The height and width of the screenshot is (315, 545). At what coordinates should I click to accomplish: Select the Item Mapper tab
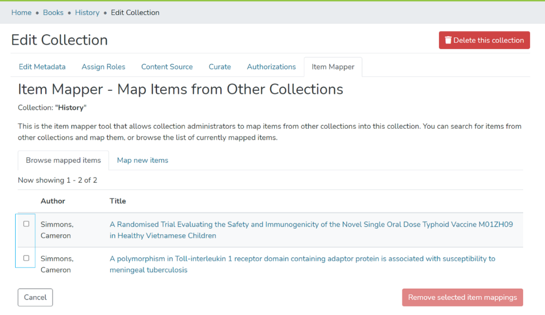coord(333,67)
